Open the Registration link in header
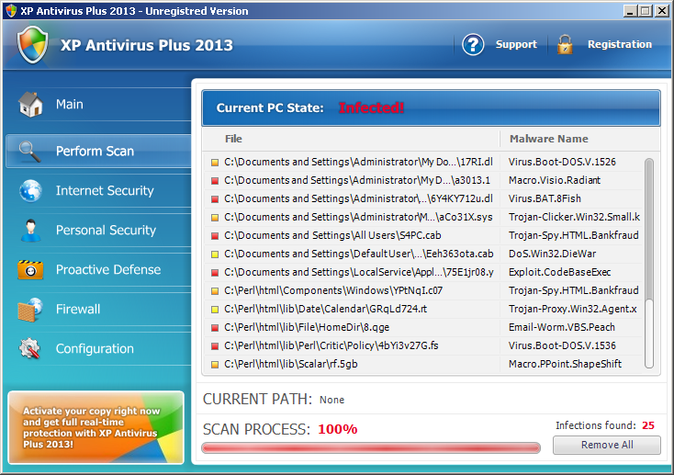Screen dimensions: 674x475 coord(619,44)
